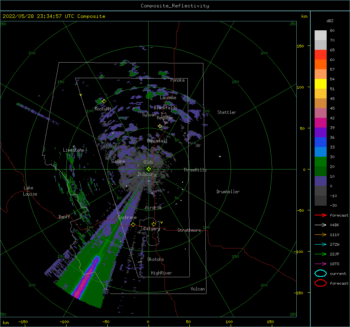Click the dBZ legend heading
Screen dimensions: 350x327
coord(330,21)
